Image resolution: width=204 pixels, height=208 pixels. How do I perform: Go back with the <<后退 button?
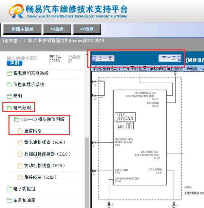(57, 29)
